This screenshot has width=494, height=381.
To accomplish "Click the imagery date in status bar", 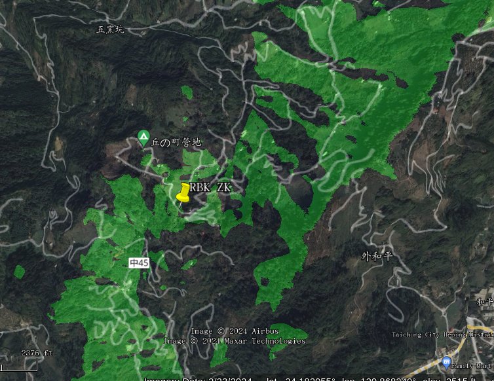I will (198, 379).
